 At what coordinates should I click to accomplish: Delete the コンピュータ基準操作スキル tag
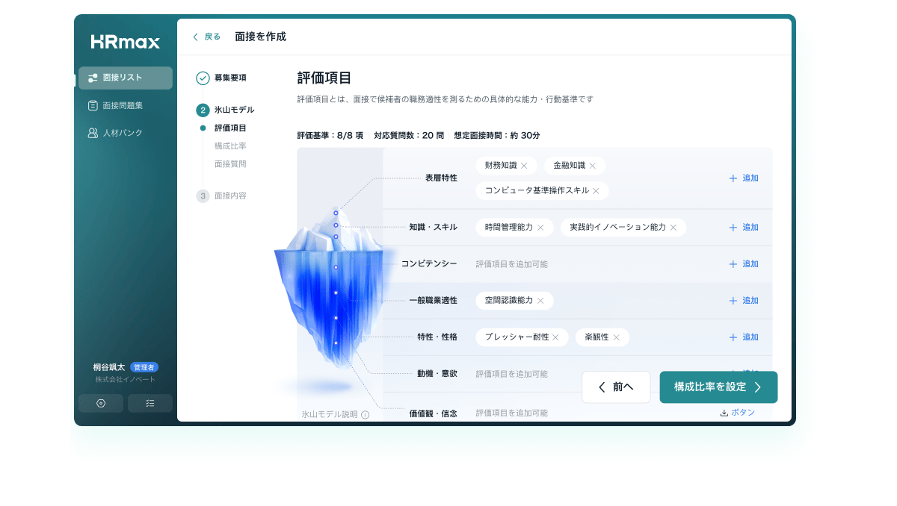coord(596,191)
